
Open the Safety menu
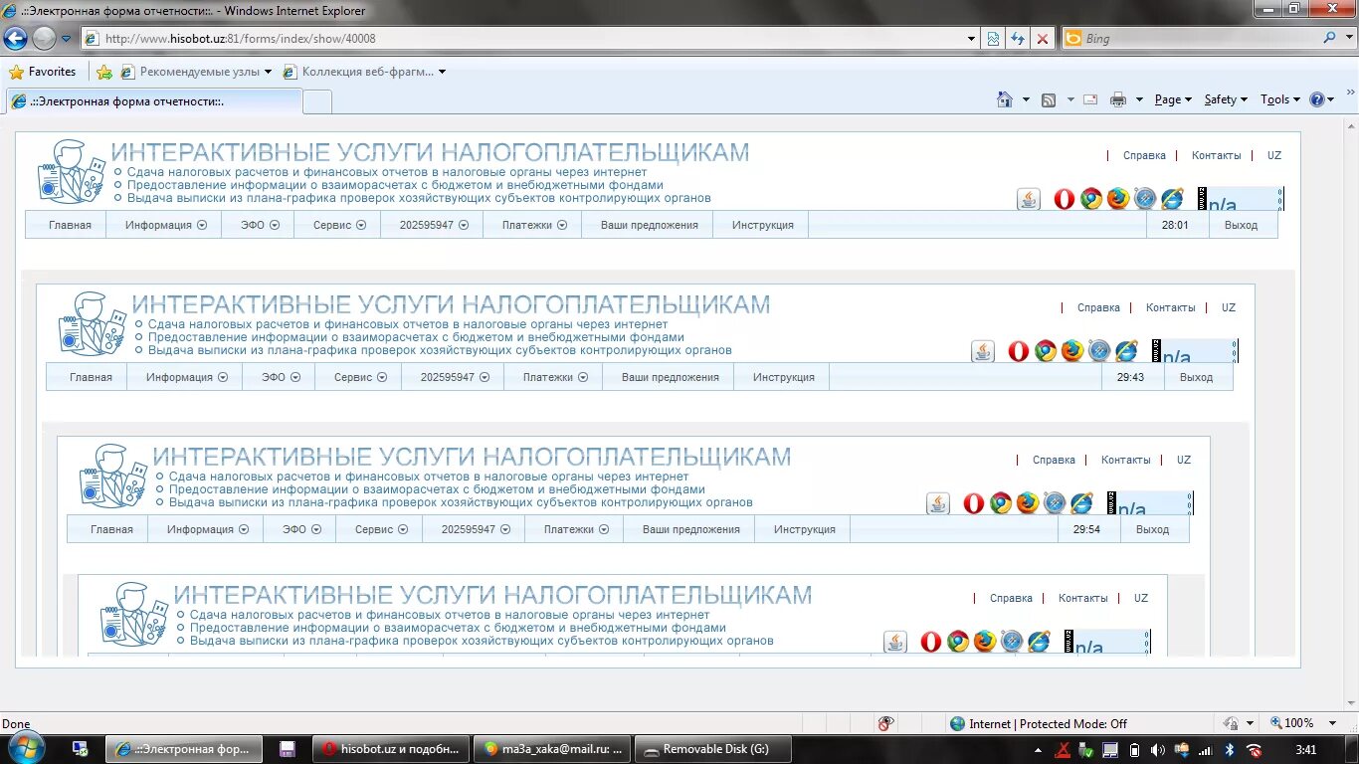click(x=1225, y=99)
